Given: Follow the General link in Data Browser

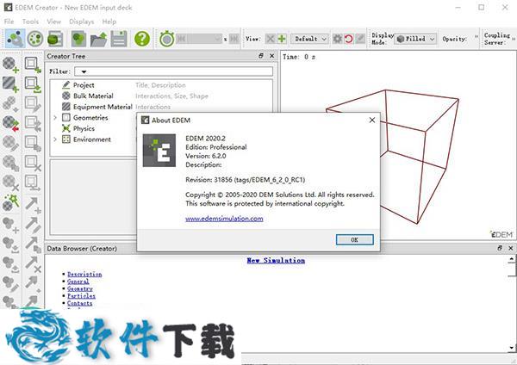Looking at the screenshot, I should click(78, 281).
